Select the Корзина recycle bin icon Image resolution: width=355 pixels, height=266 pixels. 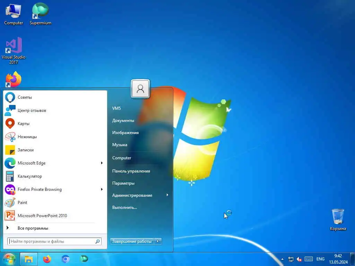click(338, 219)
